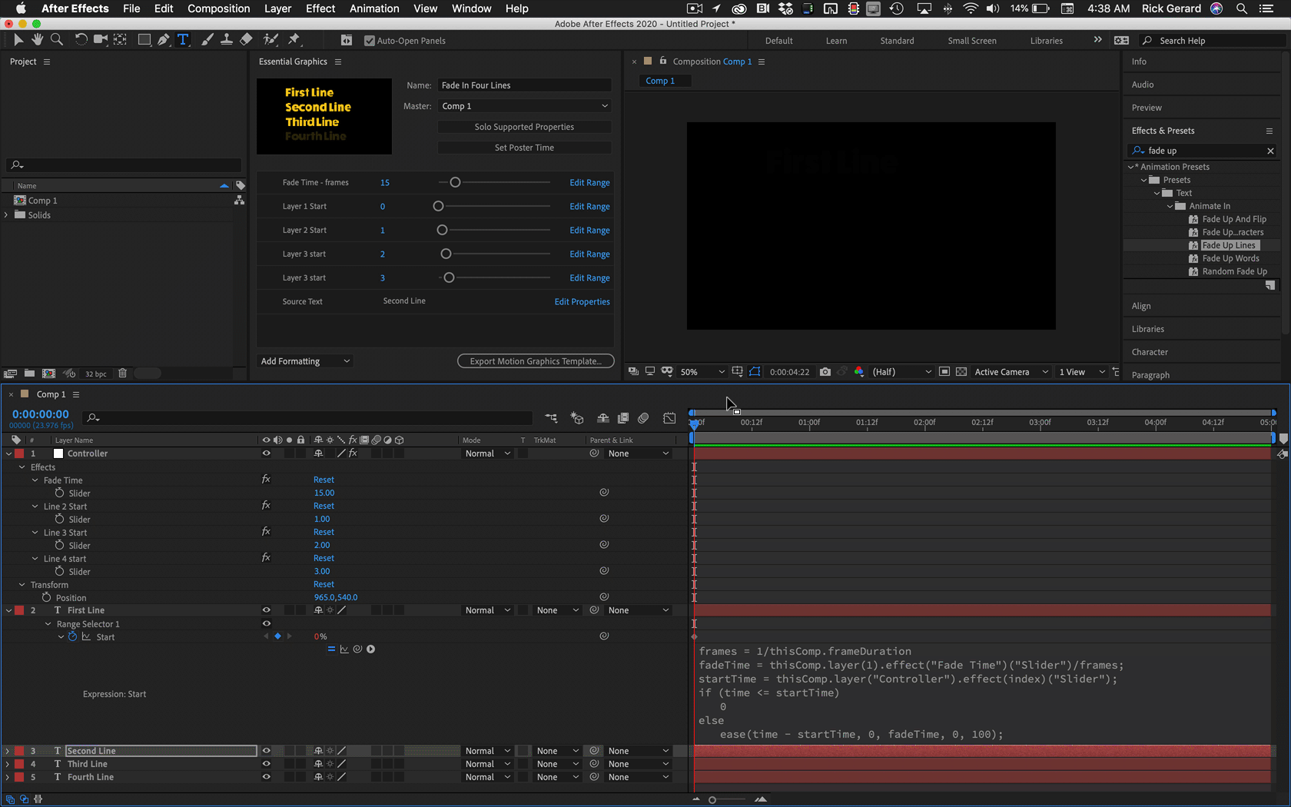Hide the First Line layer
The width and height of the screenshot is (1291, 807).
[x=267, y=610]
